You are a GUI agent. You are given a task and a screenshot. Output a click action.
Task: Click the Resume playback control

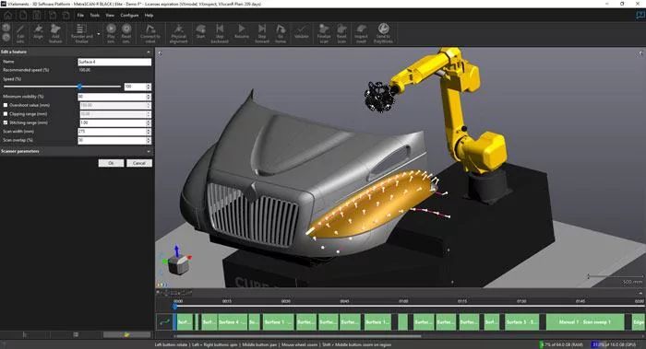click(x=242, y=31)
